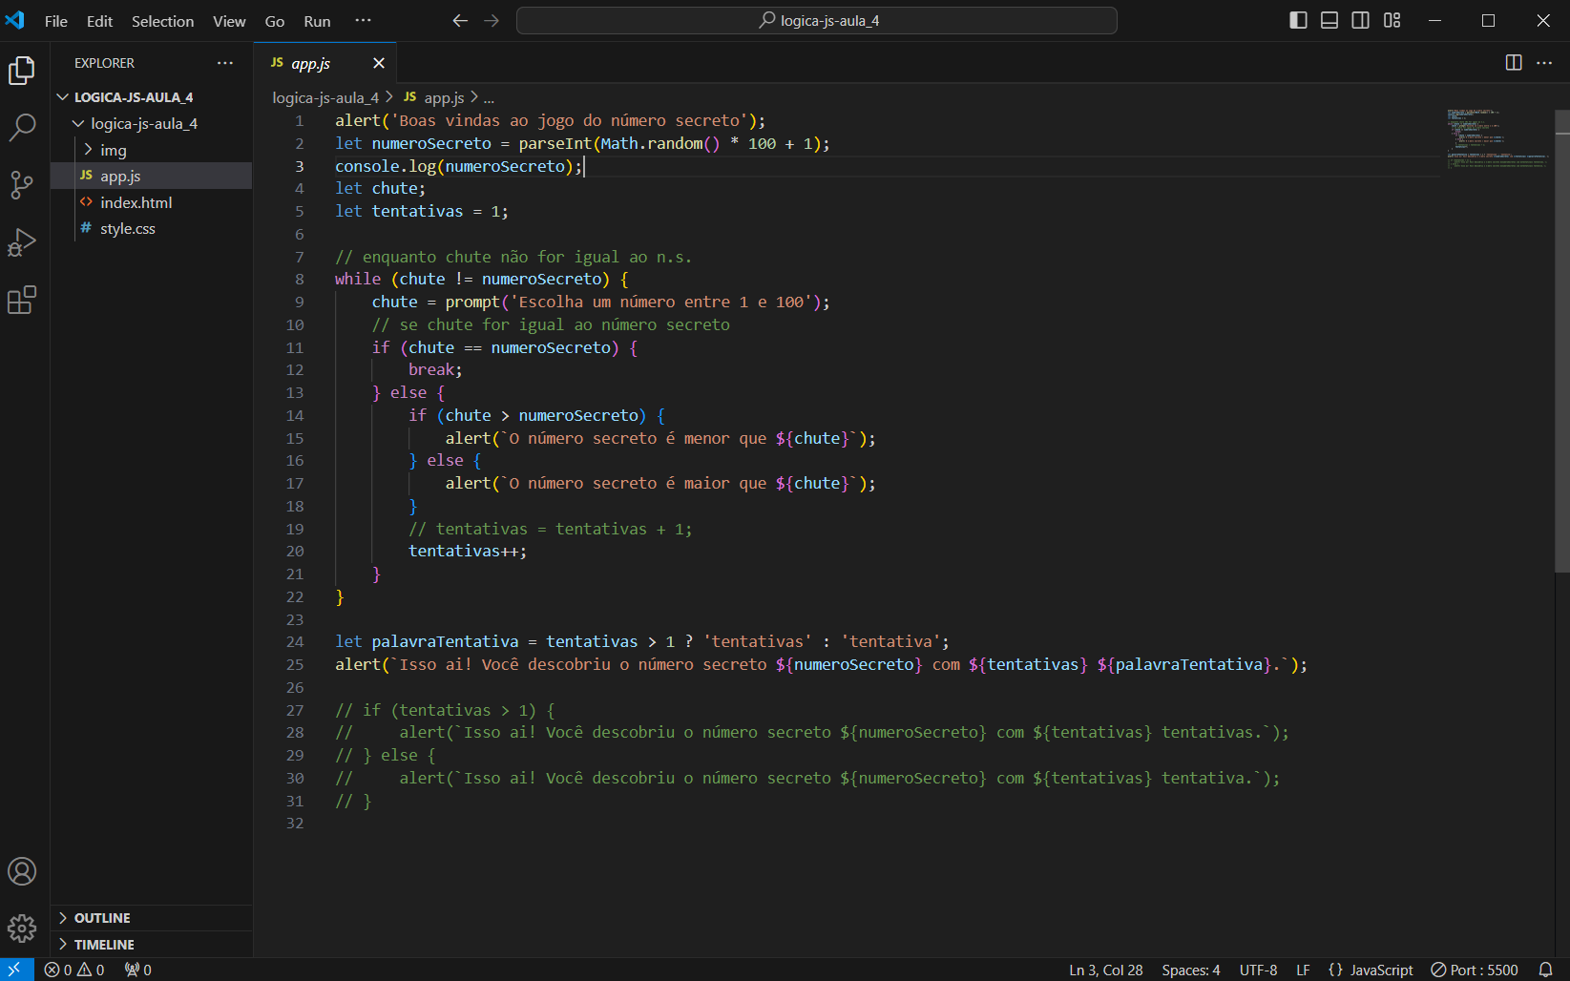Open the Edit menu

[x=99, y=21]
